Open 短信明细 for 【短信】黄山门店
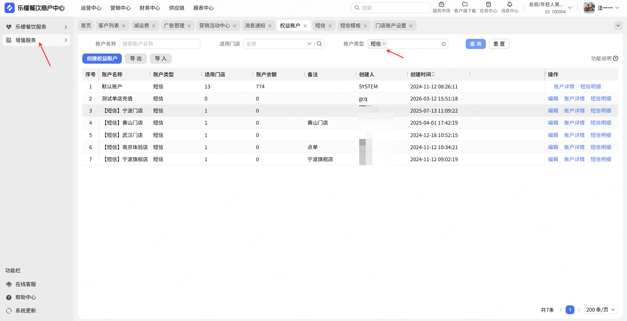Viewport: 627px width, 321px height. click(x=601, y=123)
